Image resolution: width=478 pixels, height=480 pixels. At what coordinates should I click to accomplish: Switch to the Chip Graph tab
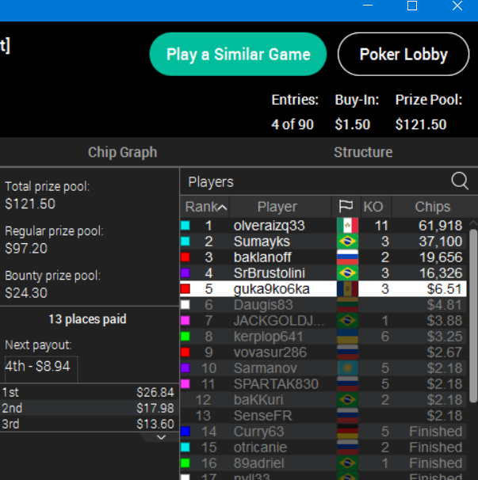pos(122,152)
